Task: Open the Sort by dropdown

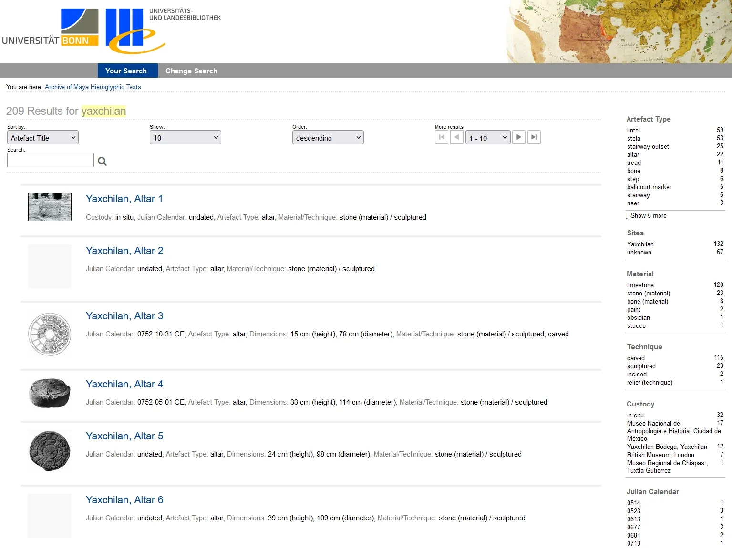Action: point(43,138)
